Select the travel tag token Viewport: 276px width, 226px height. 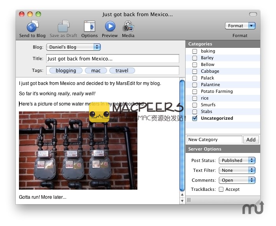(x=122, y=71)
